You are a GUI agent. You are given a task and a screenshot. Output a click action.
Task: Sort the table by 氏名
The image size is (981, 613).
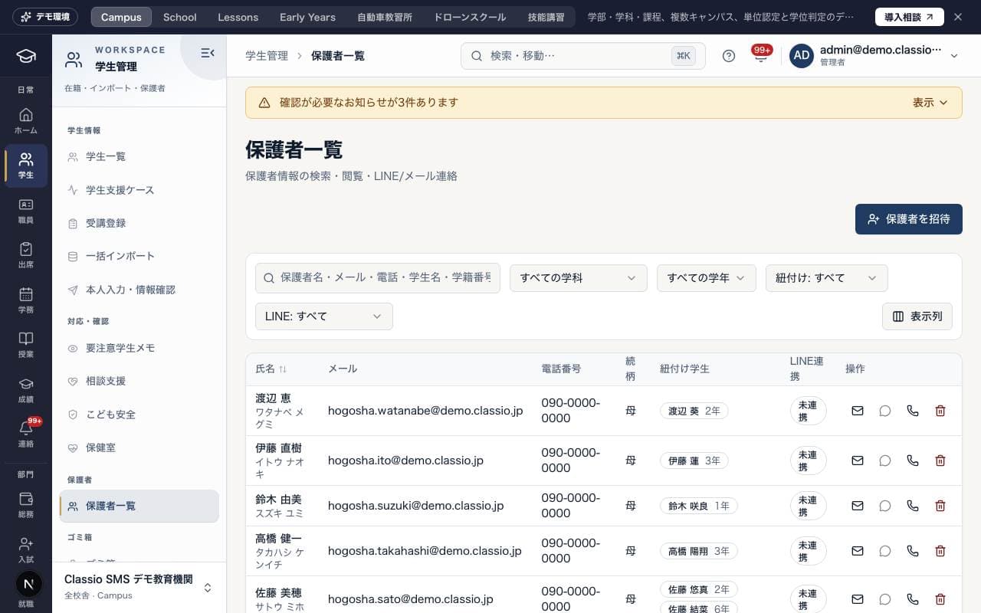point(271,369)
